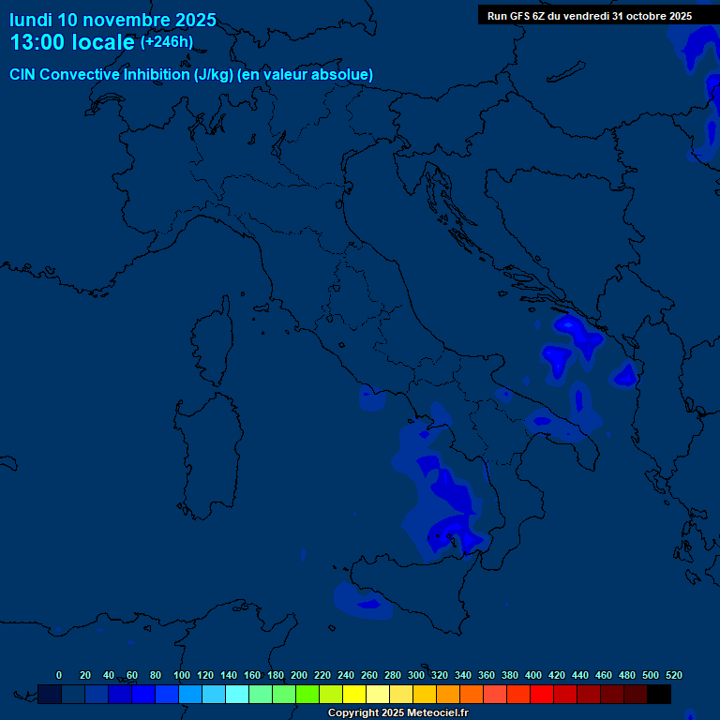The height and width of the screenshot is (720, 720).
Task: Click the +246h forecast offset label
Action: (x=167, y=42)
